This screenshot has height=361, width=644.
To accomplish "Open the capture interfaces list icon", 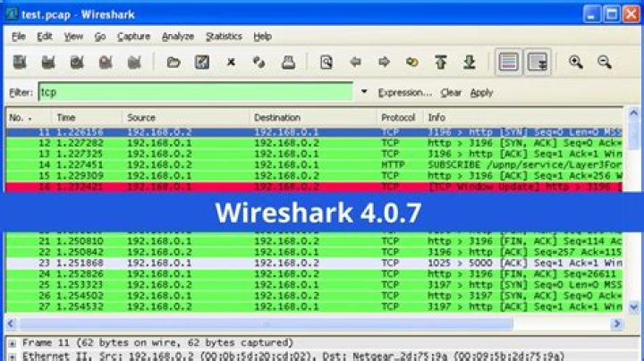I will coord(20,63).
